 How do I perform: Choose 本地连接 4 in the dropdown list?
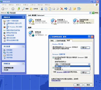pyautogui.click(x=72, y=69)
